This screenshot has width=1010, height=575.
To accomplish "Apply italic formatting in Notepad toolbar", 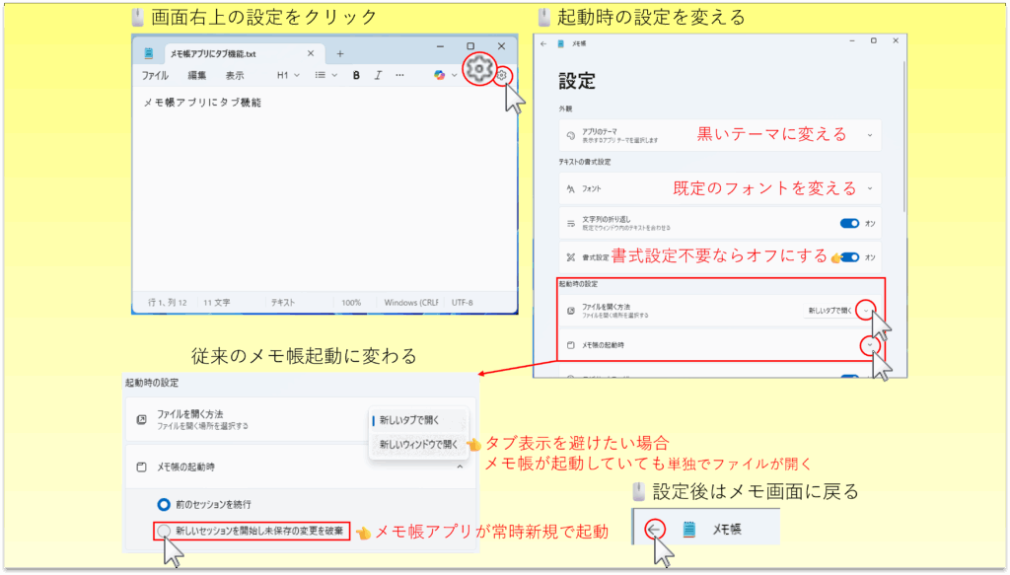I will (377, 75).
